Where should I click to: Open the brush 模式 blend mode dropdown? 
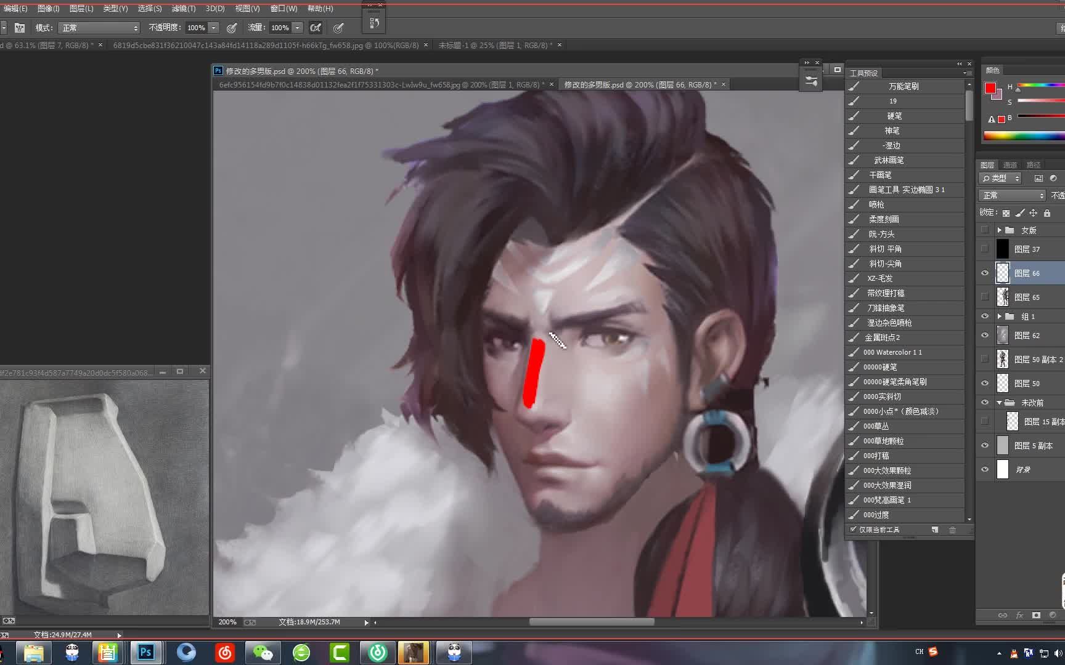(99, 28)
